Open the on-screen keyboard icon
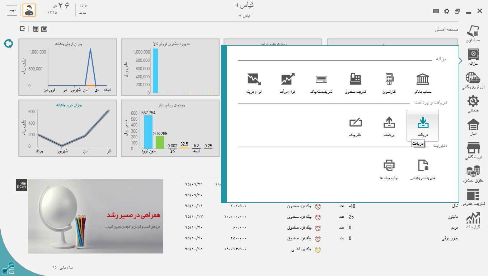488x276 pixels. [x=436, y=11]
